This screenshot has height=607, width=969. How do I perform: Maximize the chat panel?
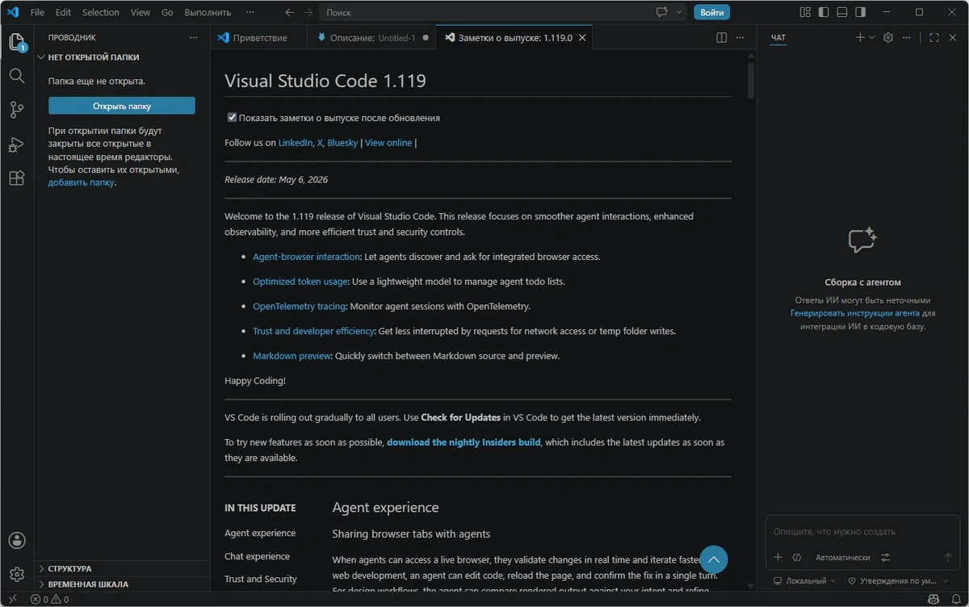934,38
